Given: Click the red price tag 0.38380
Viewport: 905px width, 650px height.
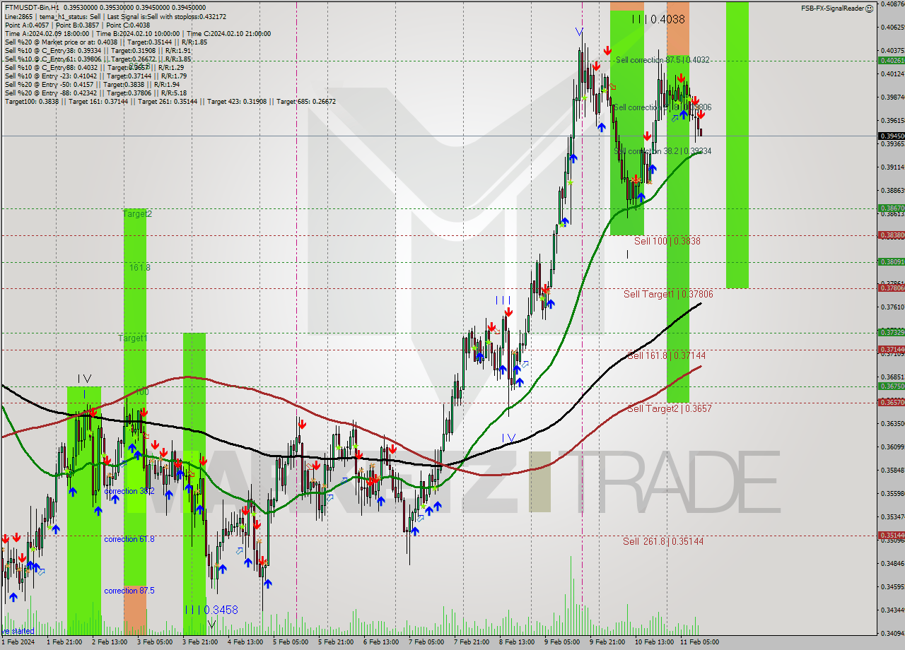Looking at the screenshot, I should pos(891,235).
